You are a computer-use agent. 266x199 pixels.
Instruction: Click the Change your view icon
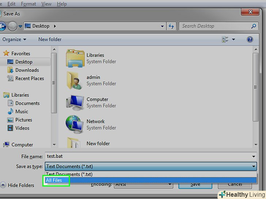225,39
